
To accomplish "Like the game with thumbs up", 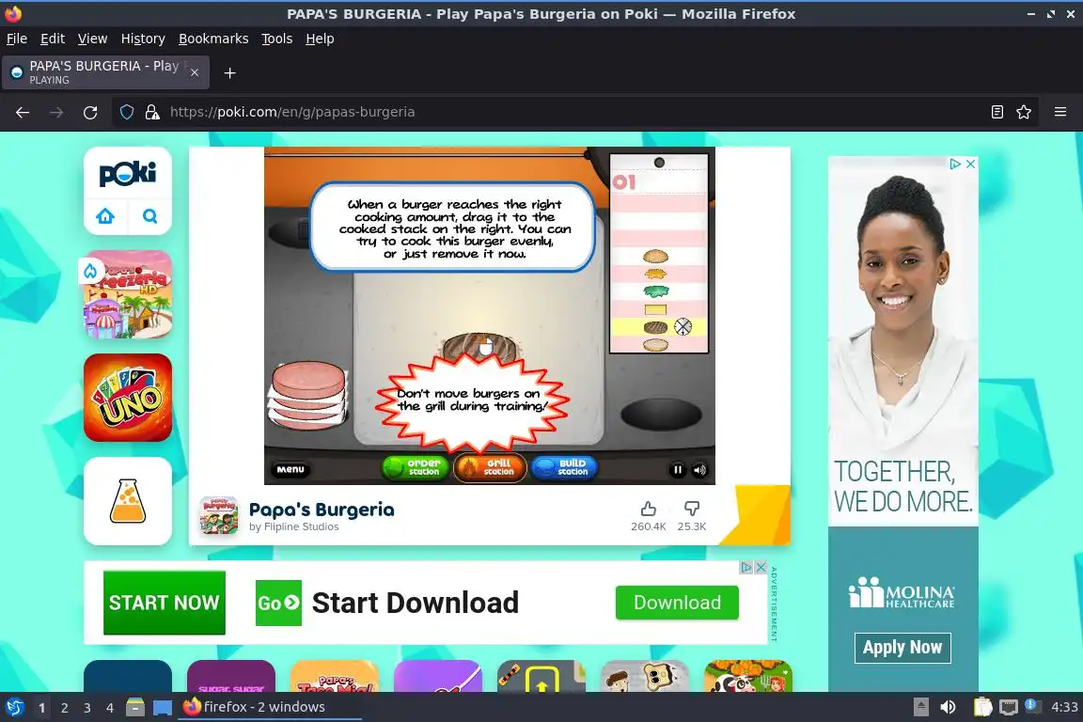I will coord(648,509).
